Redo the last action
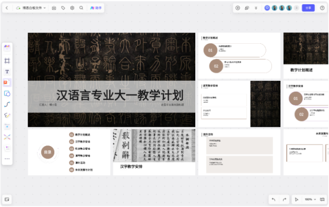 pyautogui.click(x=285, y=200)
